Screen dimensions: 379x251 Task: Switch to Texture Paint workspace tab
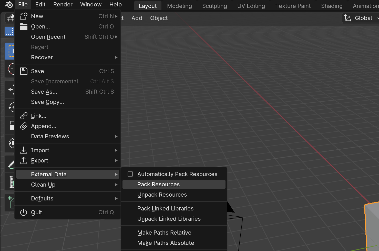pos(293,6)
